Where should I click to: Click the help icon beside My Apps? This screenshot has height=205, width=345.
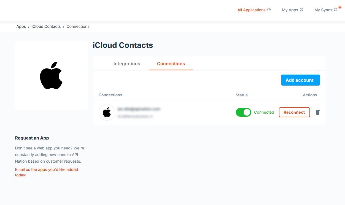click(301, 10)
